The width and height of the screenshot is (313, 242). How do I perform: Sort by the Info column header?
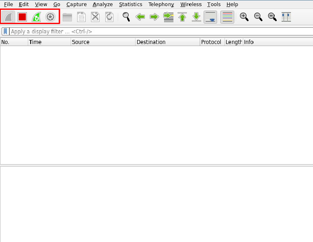point(278,42)
